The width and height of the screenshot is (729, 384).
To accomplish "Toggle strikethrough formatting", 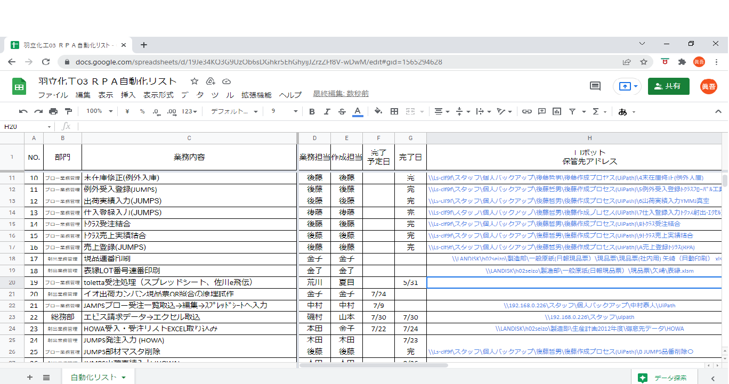I will [342, 111].
